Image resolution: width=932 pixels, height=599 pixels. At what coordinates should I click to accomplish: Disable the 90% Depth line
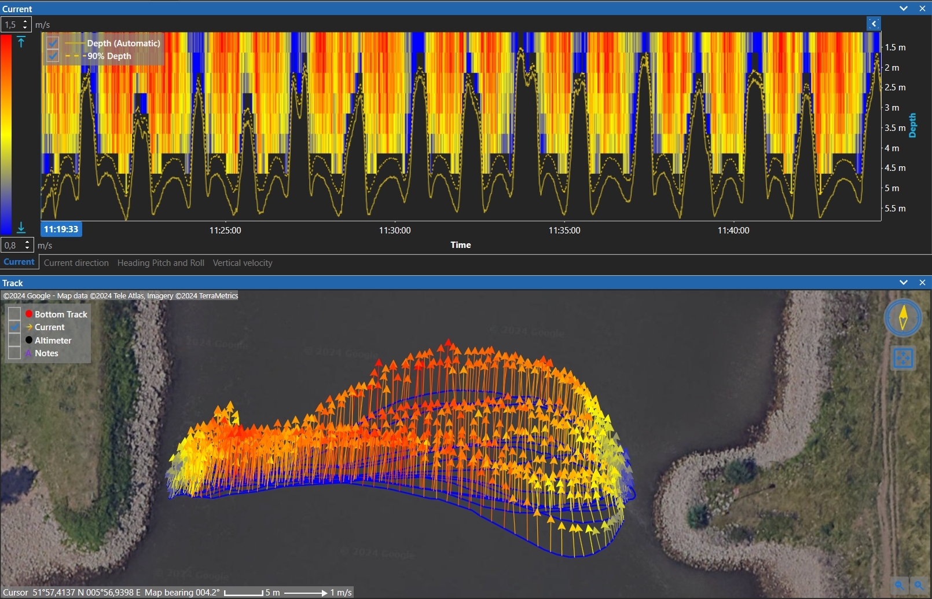point(53,56)
